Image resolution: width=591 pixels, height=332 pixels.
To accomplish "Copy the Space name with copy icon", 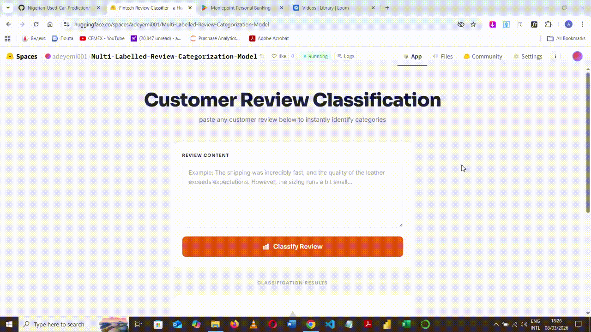I will (x=262, y=56).
